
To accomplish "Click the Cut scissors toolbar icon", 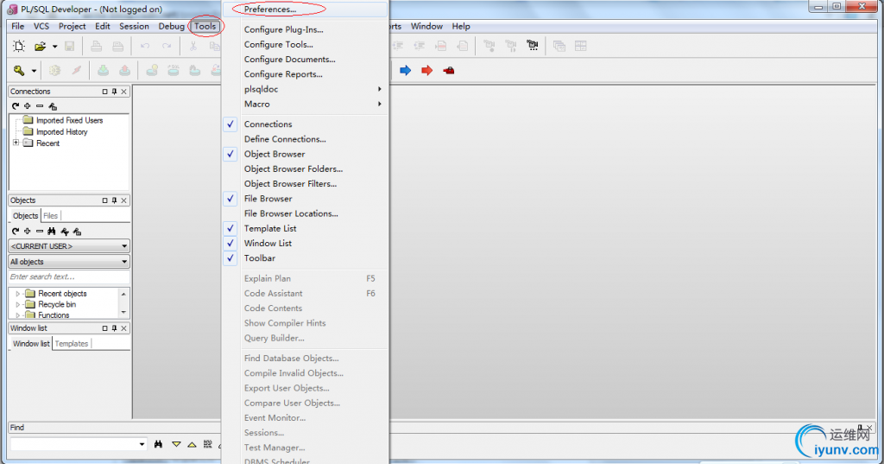I will tap(193, 47).
